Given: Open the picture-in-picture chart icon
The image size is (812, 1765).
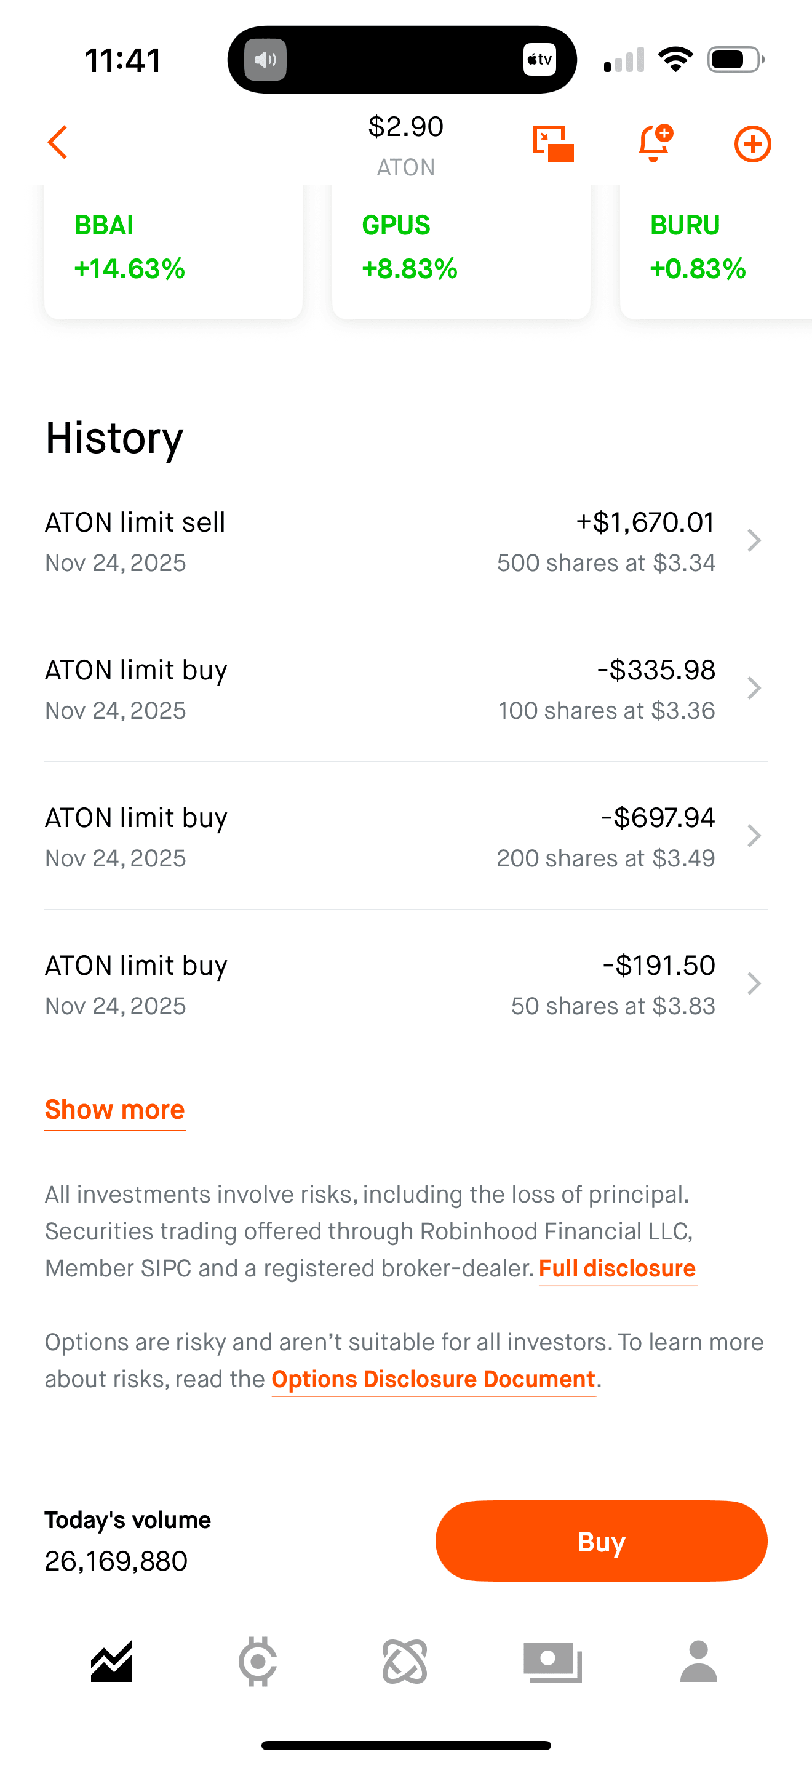Looking at the screenshot, I should pyautogui.click(x=553, y=144).
